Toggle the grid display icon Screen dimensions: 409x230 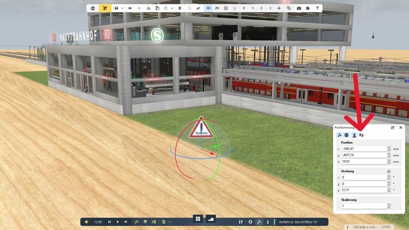pyautogui.click(x=226, y=8)
